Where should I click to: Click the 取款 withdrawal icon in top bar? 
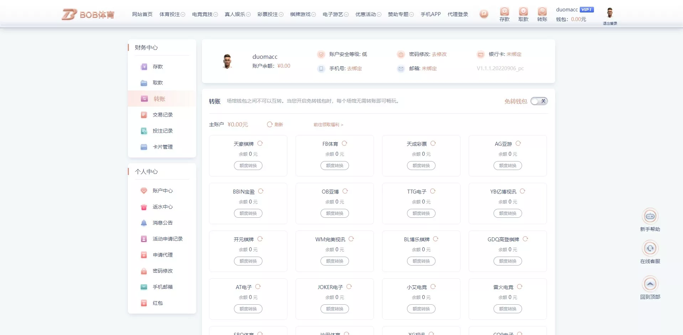(x=523, y=14)
